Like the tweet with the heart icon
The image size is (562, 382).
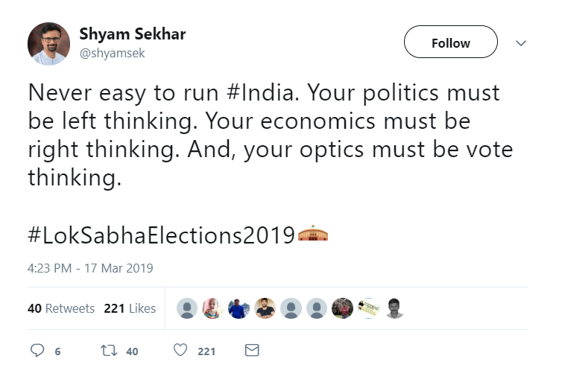coord(180,351)
